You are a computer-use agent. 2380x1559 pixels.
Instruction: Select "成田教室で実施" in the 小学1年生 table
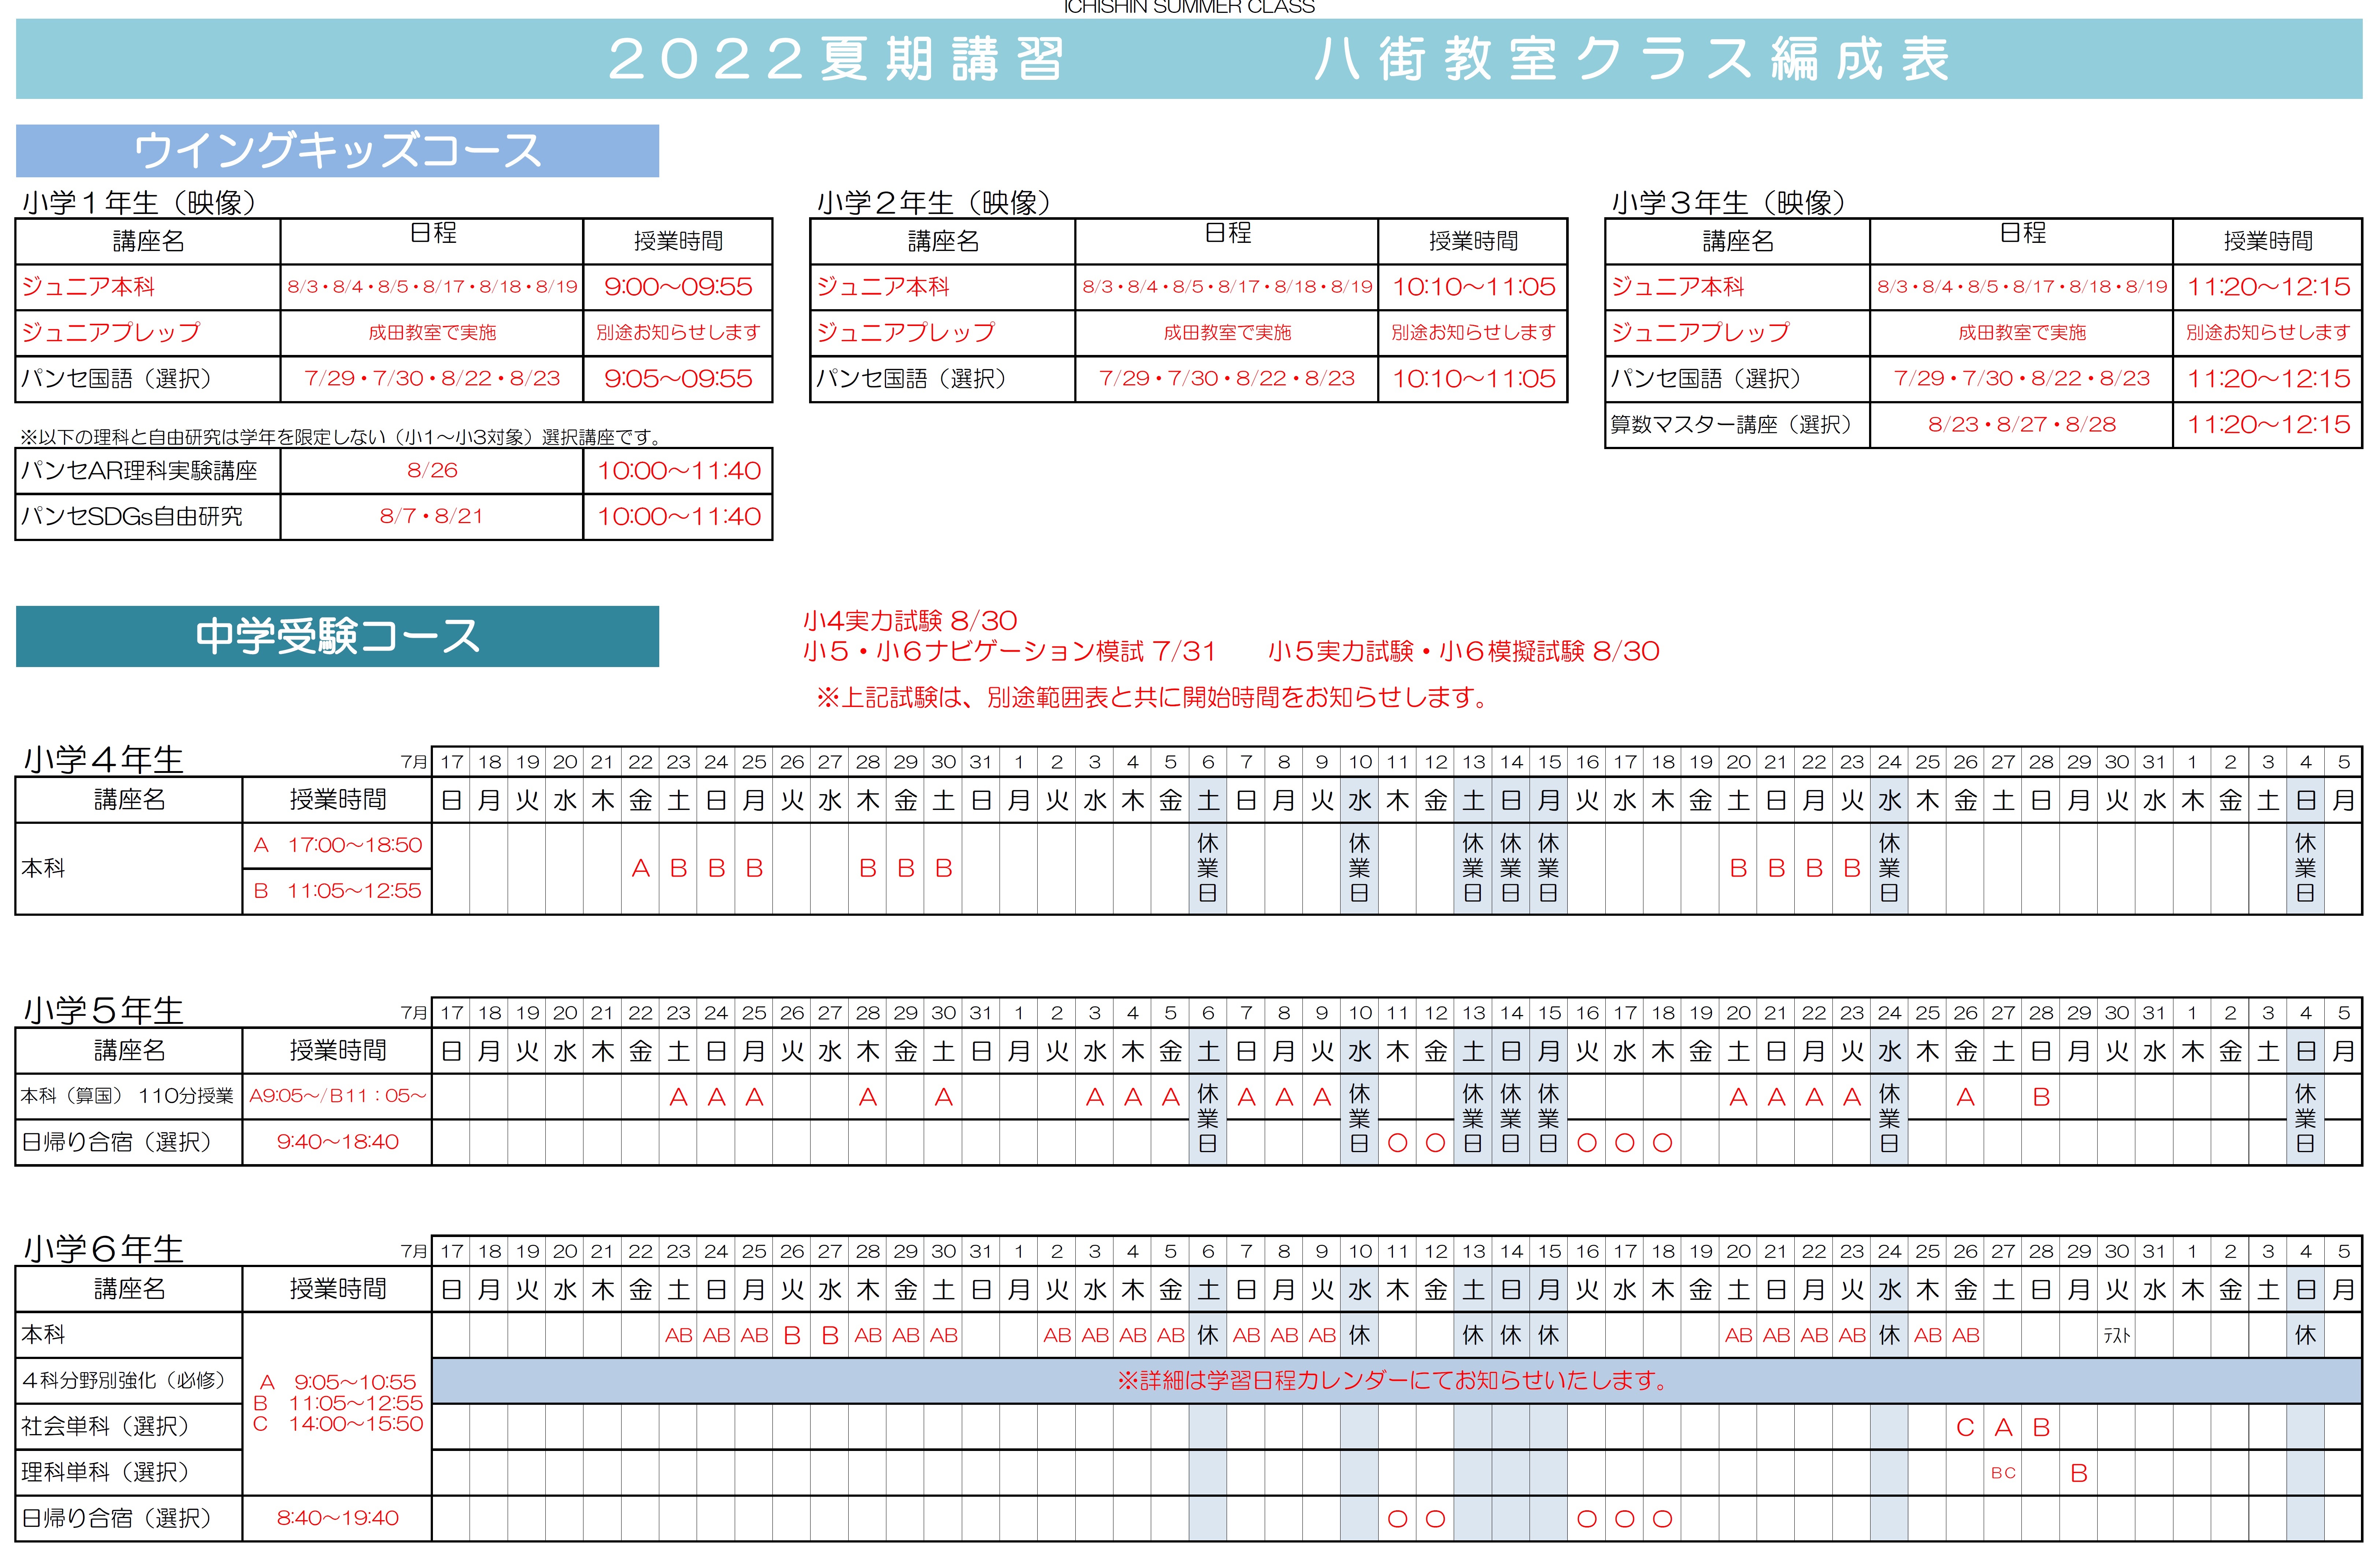(432, 333)
